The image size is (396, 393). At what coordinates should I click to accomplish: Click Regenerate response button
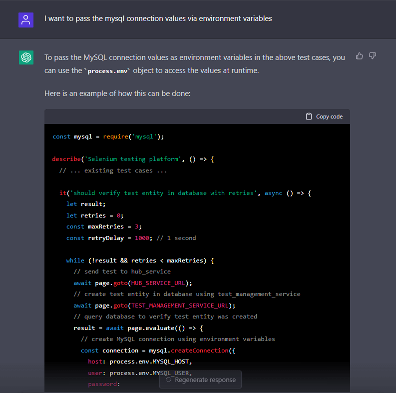click(201, 379)
